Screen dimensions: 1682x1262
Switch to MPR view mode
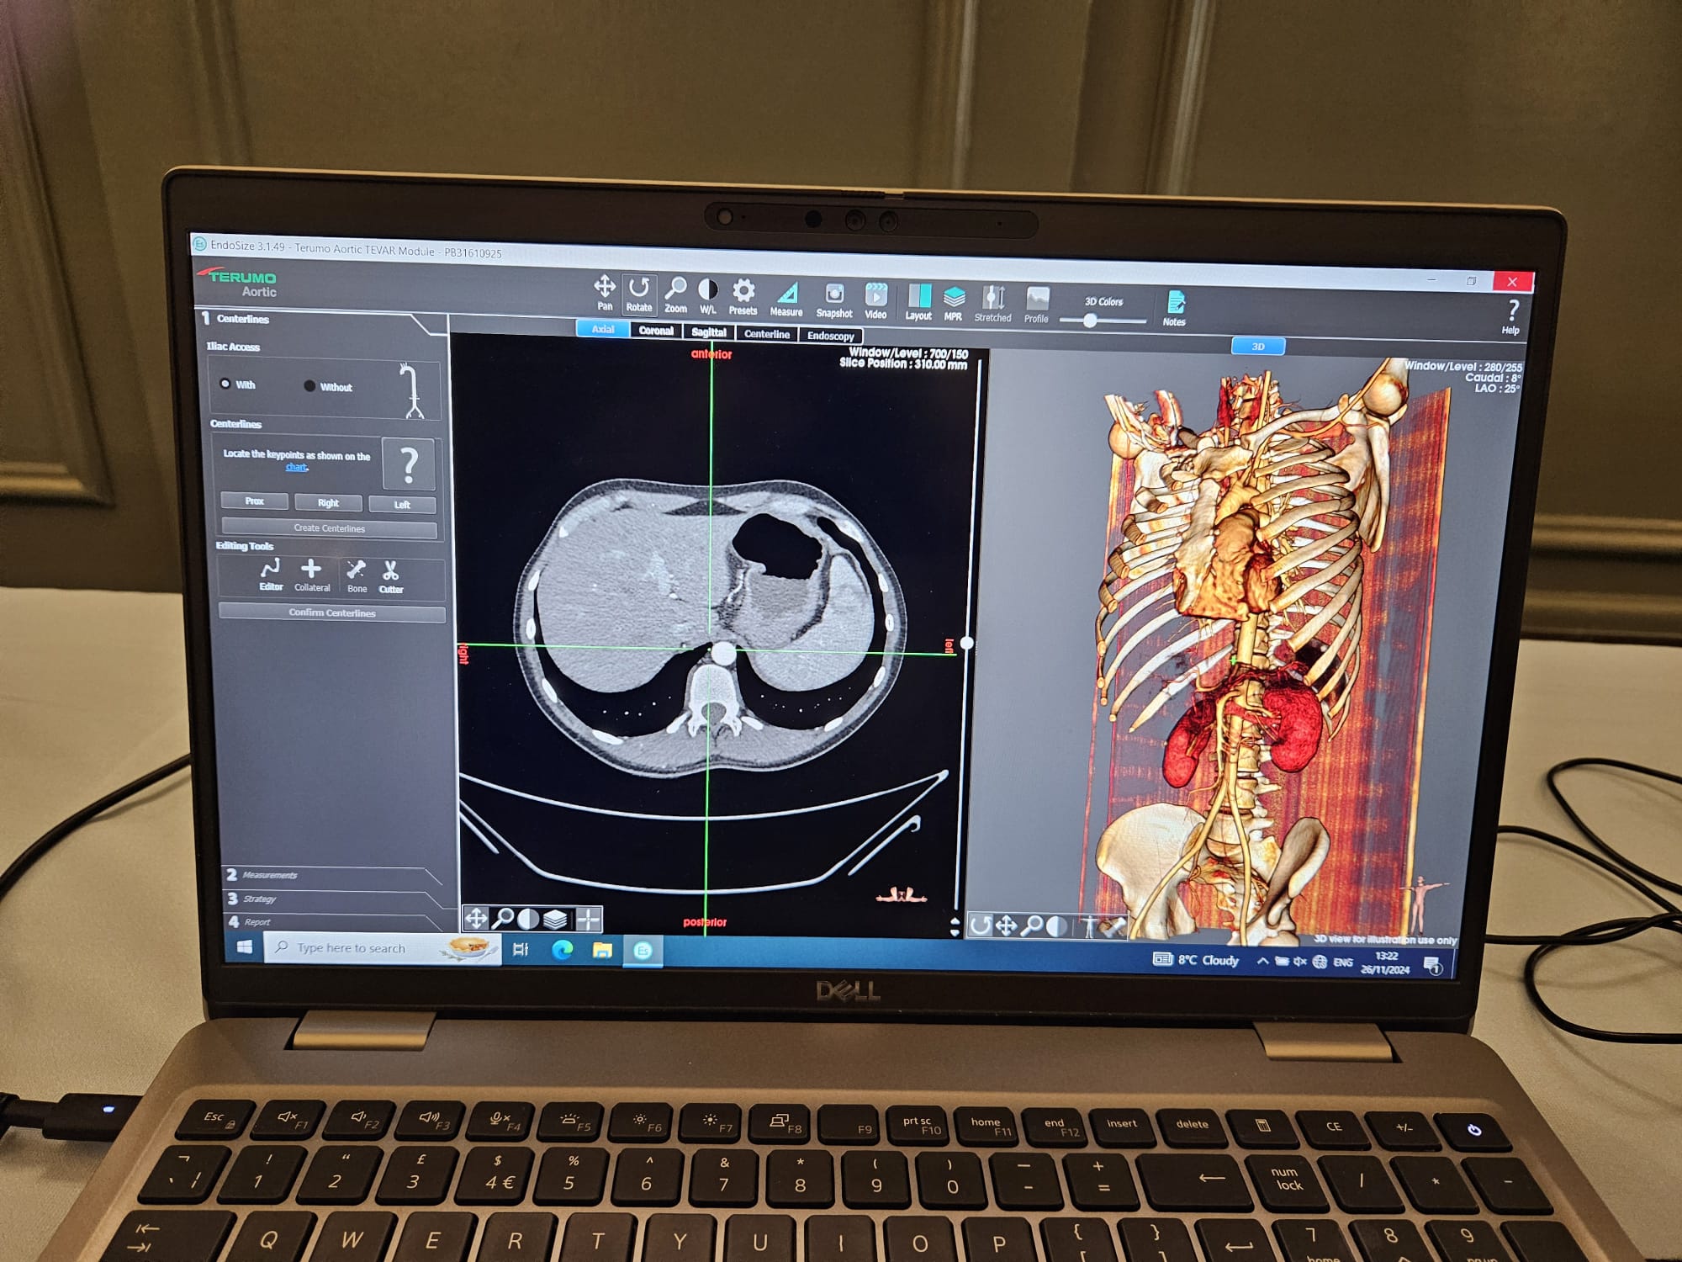coord(953,304)
